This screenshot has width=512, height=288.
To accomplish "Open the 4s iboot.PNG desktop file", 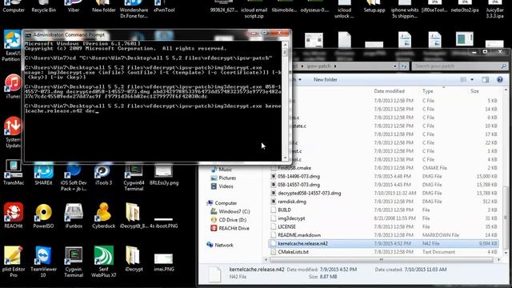I will pyautogui.click(x=163, y=222).
